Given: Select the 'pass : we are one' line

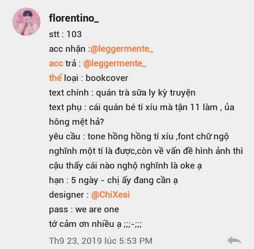Looking at the screenshot, I should point(84,209).
